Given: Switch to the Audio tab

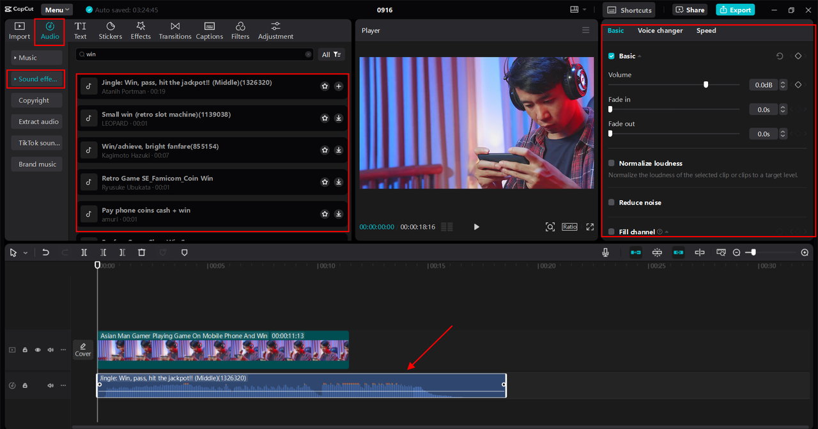Looking at the screenshot, I should (x=50, y=30).
